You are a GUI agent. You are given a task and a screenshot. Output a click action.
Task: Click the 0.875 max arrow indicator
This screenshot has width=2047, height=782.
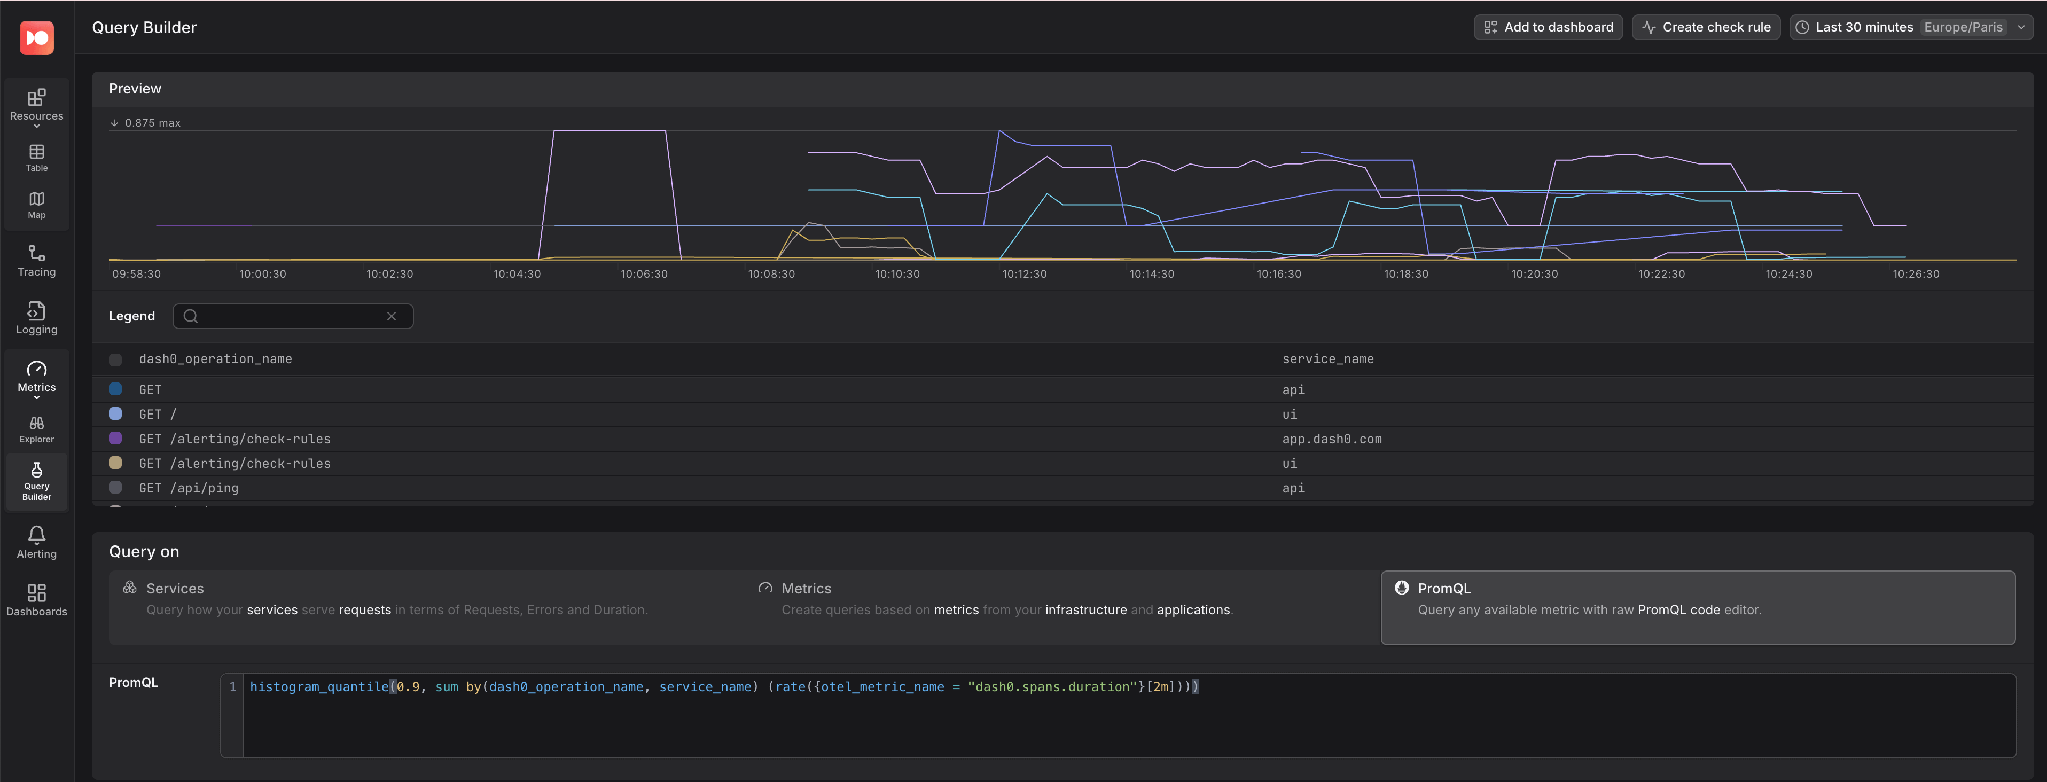pyautogui.click(x=114, y=123)
